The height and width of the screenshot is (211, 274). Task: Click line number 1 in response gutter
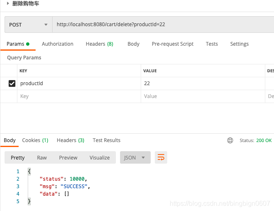tap(18, 172)
